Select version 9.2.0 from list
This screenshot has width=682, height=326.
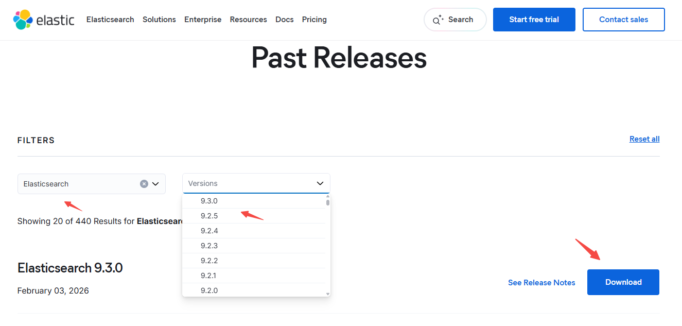tap(255, 290)
